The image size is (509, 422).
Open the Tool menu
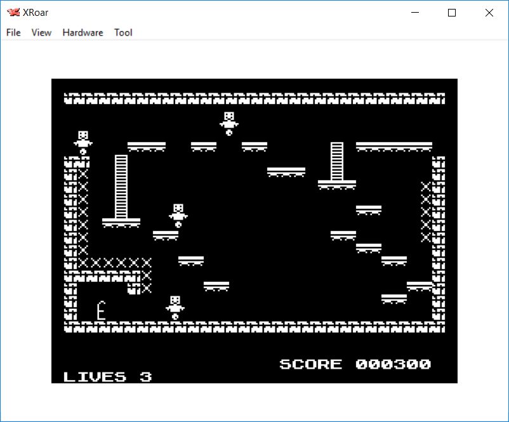coord(123,32)
